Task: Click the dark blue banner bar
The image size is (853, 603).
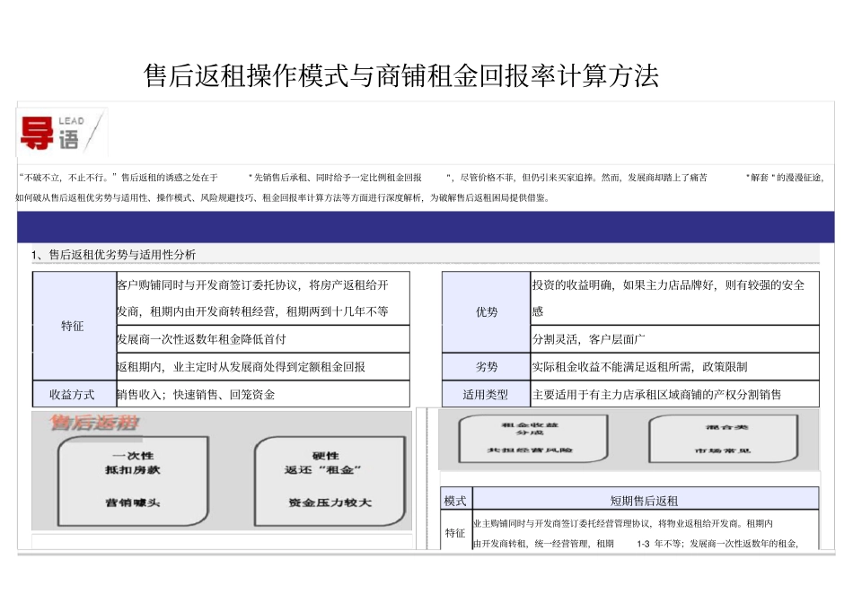Action: click(419, 227)
